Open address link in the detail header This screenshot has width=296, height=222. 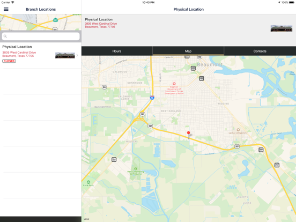point(101,25)
